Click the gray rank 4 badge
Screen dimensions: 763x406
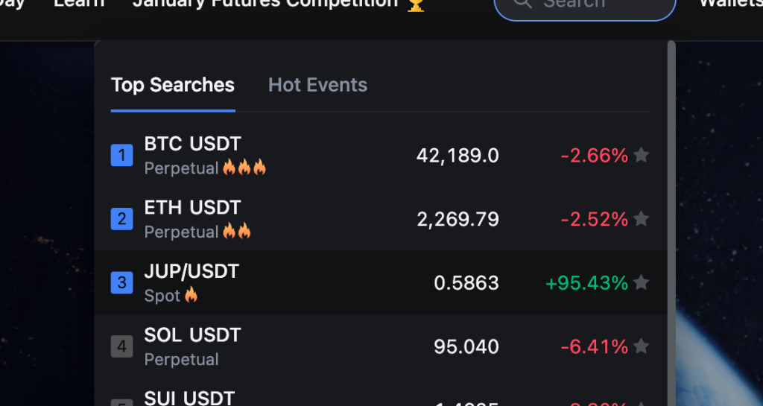point(121,346)
